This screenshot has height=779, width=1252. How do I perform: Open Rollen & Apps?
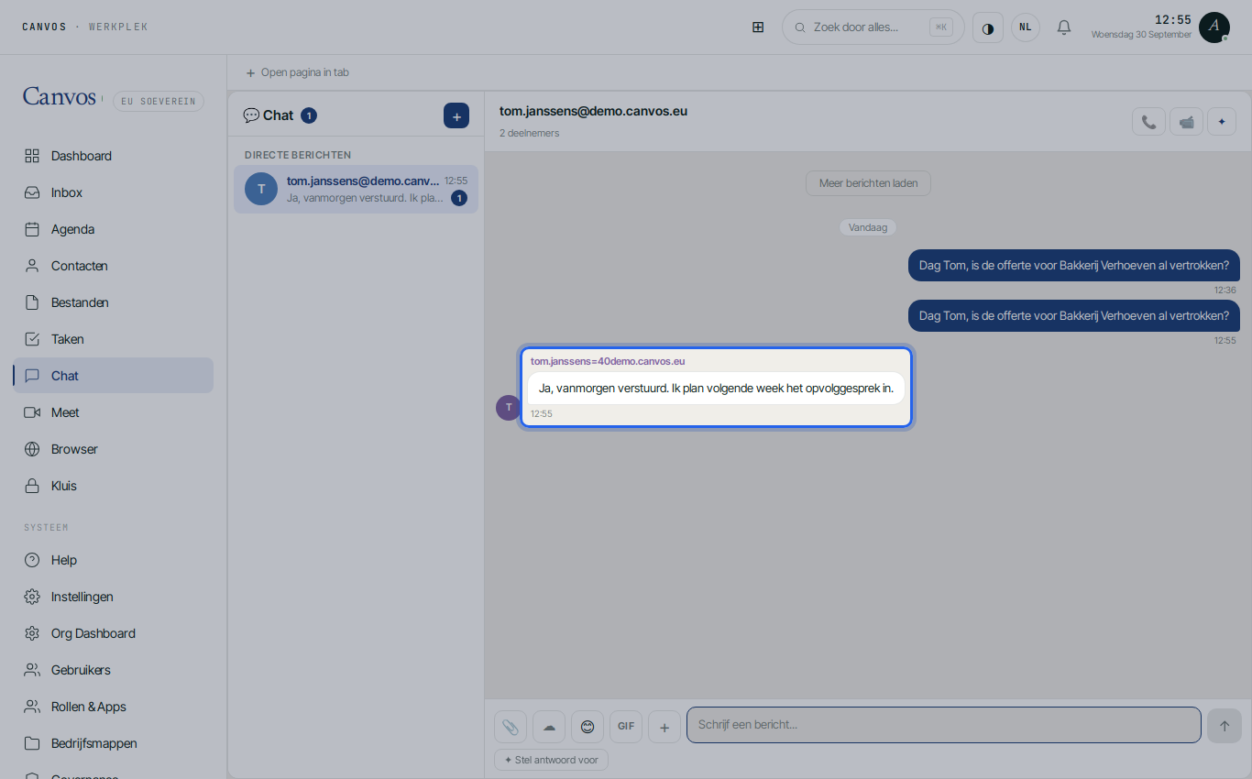113,707
